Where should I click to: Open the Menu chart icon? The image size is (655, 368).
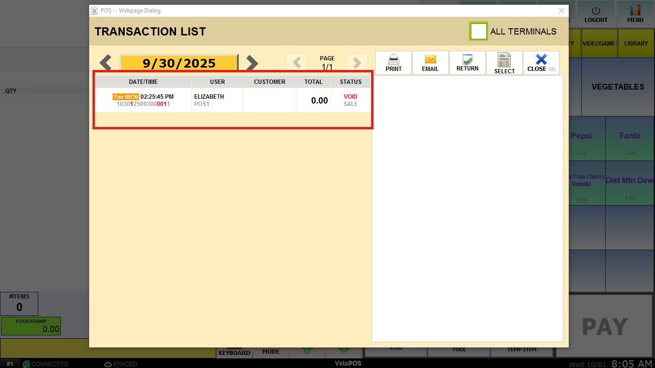(x=635, y=11)
